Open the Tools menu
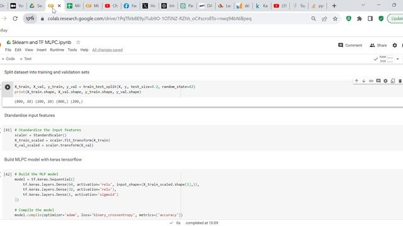Image resolution: width=403 pixels, height=226 pixels. (x=72, y=50)
